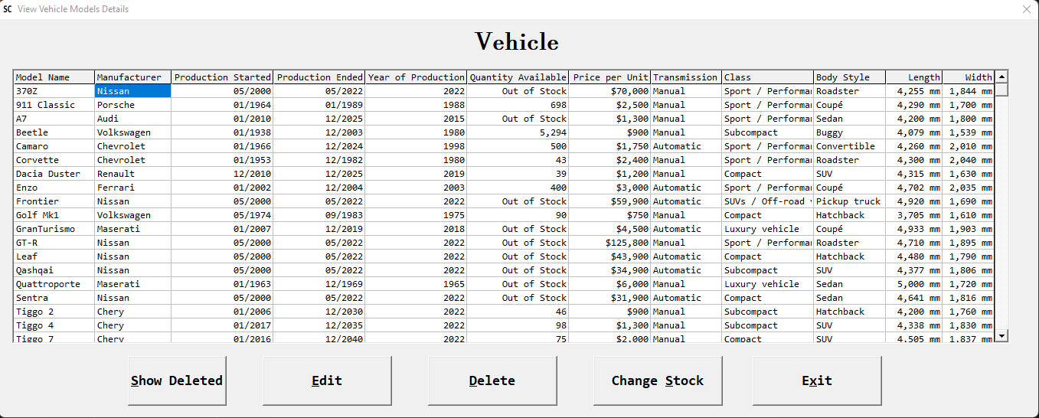Click the $59,900 price cell

[x=610, y=201]
